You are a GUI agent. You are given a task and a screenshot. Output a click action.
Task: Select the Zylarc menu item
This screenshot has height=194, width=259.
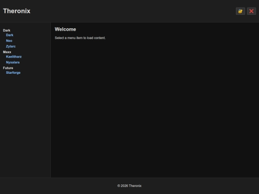[11, 46]
